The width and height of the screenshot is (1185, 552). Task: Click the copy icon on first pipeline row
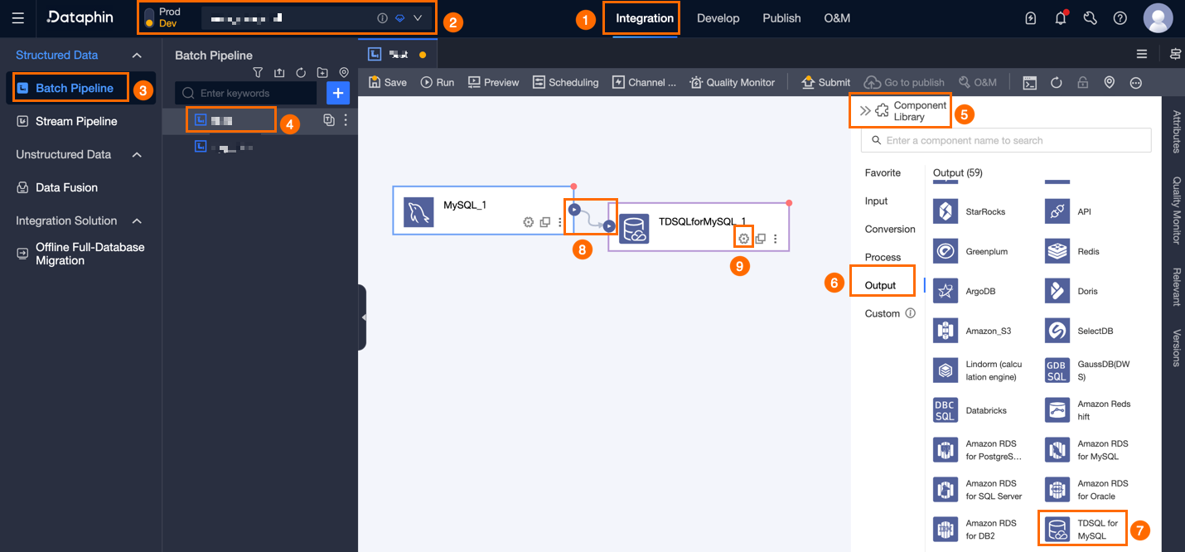329,120
